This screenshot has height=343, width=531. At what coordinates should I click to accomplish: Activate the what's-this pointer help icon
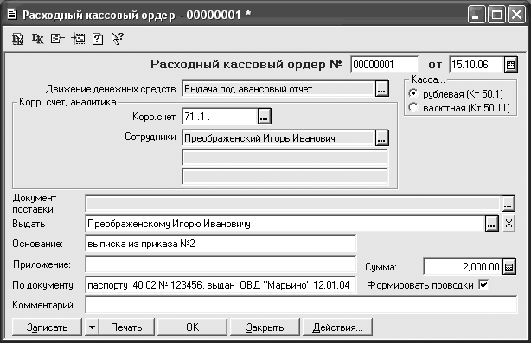tap(117, 39)
